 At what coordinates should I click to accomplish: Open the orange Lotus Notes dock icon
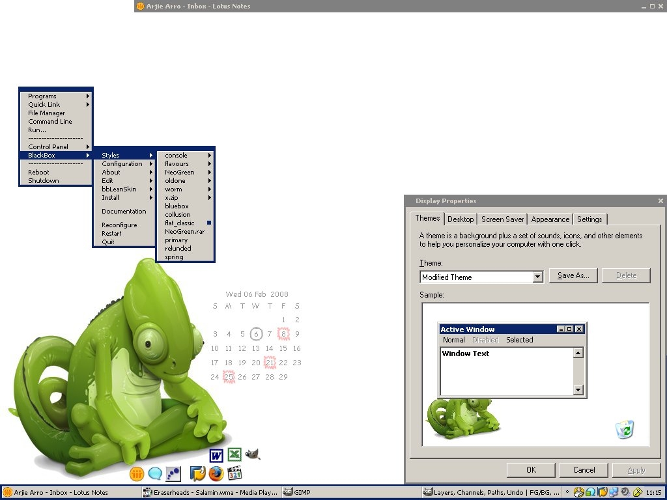point(137,473)
